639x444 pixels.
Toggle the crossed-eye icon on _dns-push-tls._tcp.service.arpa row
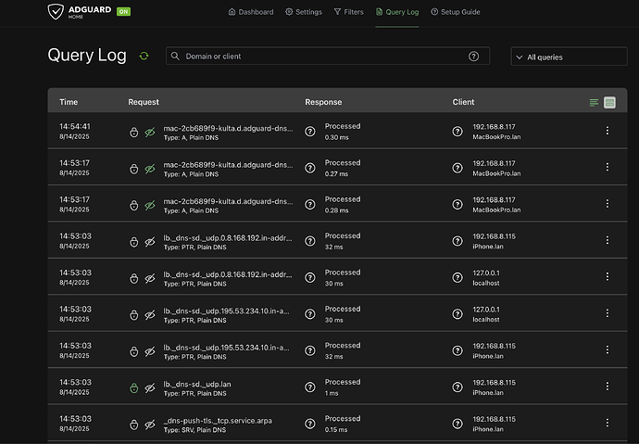point(150,424)
